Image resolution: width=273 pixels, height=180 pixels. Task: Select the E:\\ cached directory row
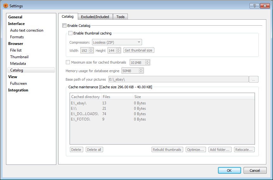[x=162, y=109]
